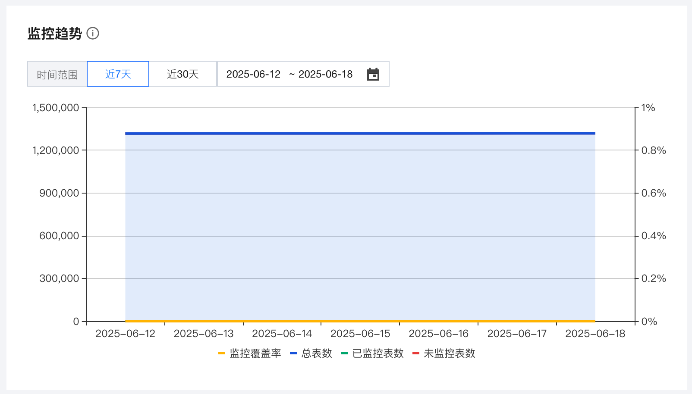This screenshot has width=692, height=394.
Task: Click the yellow 监控覆盖率 legend swatch
Action: coord(222,353)
